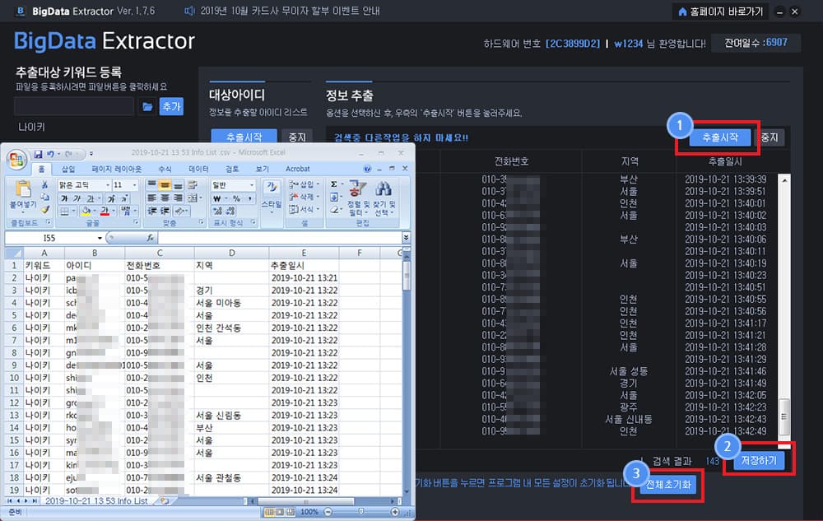Click 추출시작 in the 정보 추출 panel
This screenshot has height=521, width=823.
[x=719, y=137]
